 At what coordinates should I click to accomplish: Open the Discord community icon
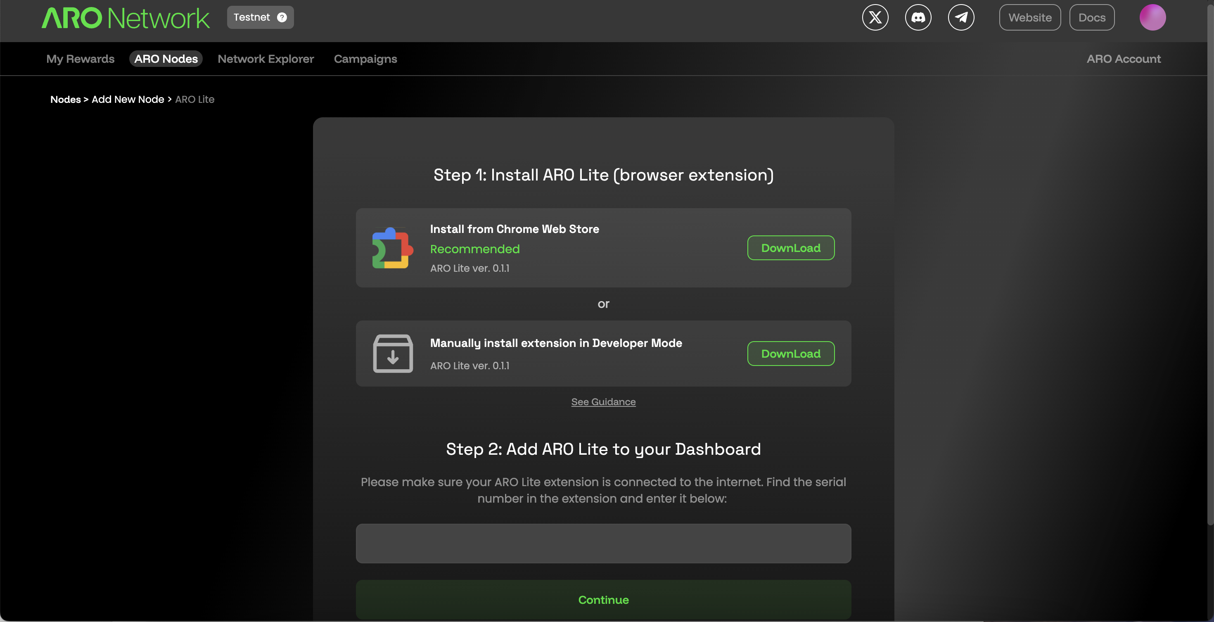[x=918, y=17]
